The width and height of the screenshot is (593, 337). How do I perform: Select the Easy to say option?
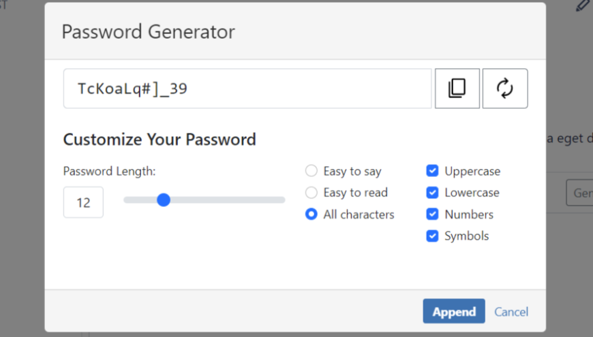tap(311, 171)
